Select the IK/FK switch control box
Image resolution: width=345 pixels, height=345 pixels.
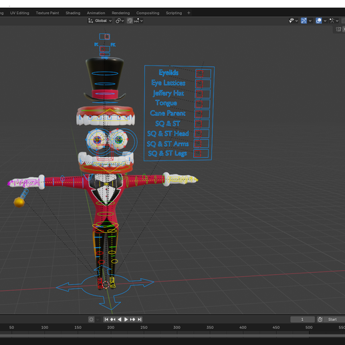tap(105, 49)
